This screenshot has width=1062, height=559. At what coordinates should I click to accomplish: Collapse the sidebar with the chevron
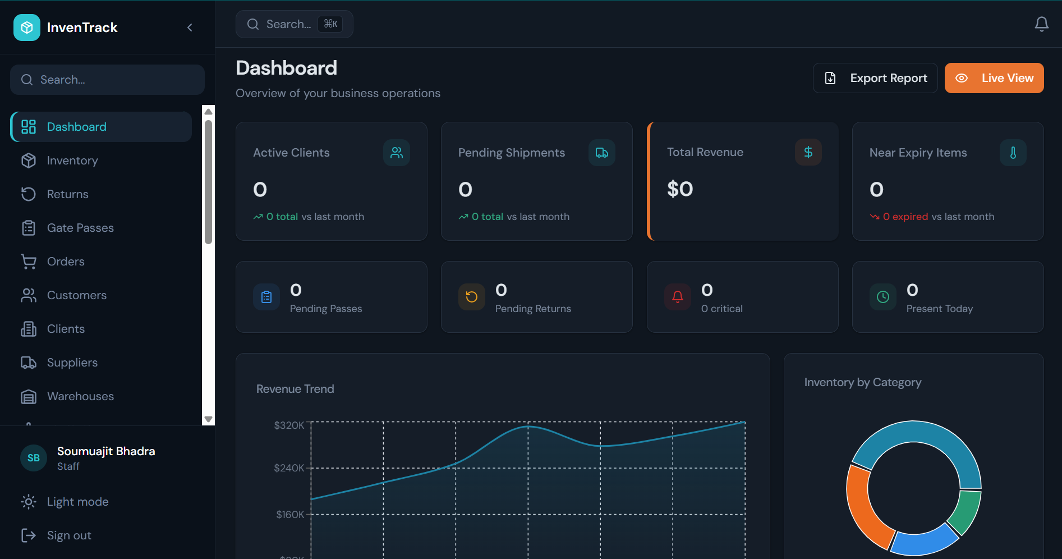point(190,27)
